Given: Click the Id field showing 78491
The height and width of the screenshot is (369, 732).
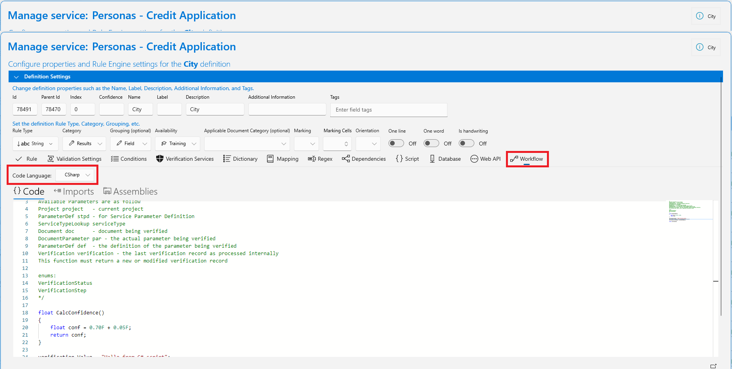Looking at the screenshot, I should point(25,109).
